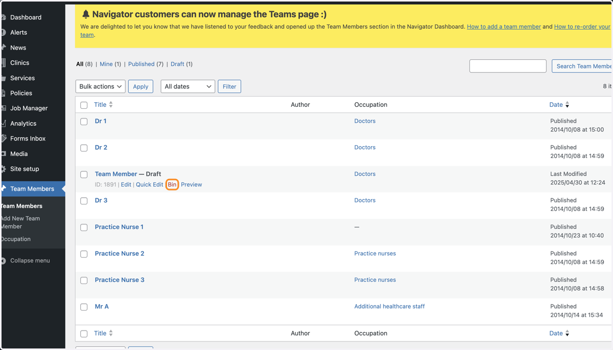Image resolution: width=613 pixels, height=350 pixels.
Task: Collapse the sidebar menu
Action: click(30, 261)
